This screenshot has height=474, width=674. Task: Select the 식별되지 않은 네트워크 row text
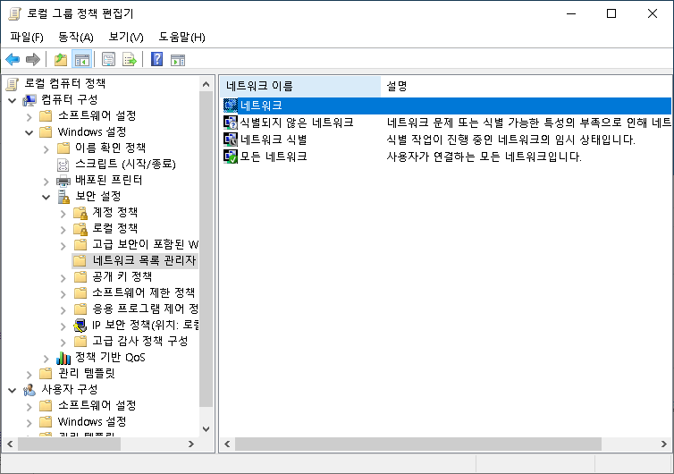point(297,123)
